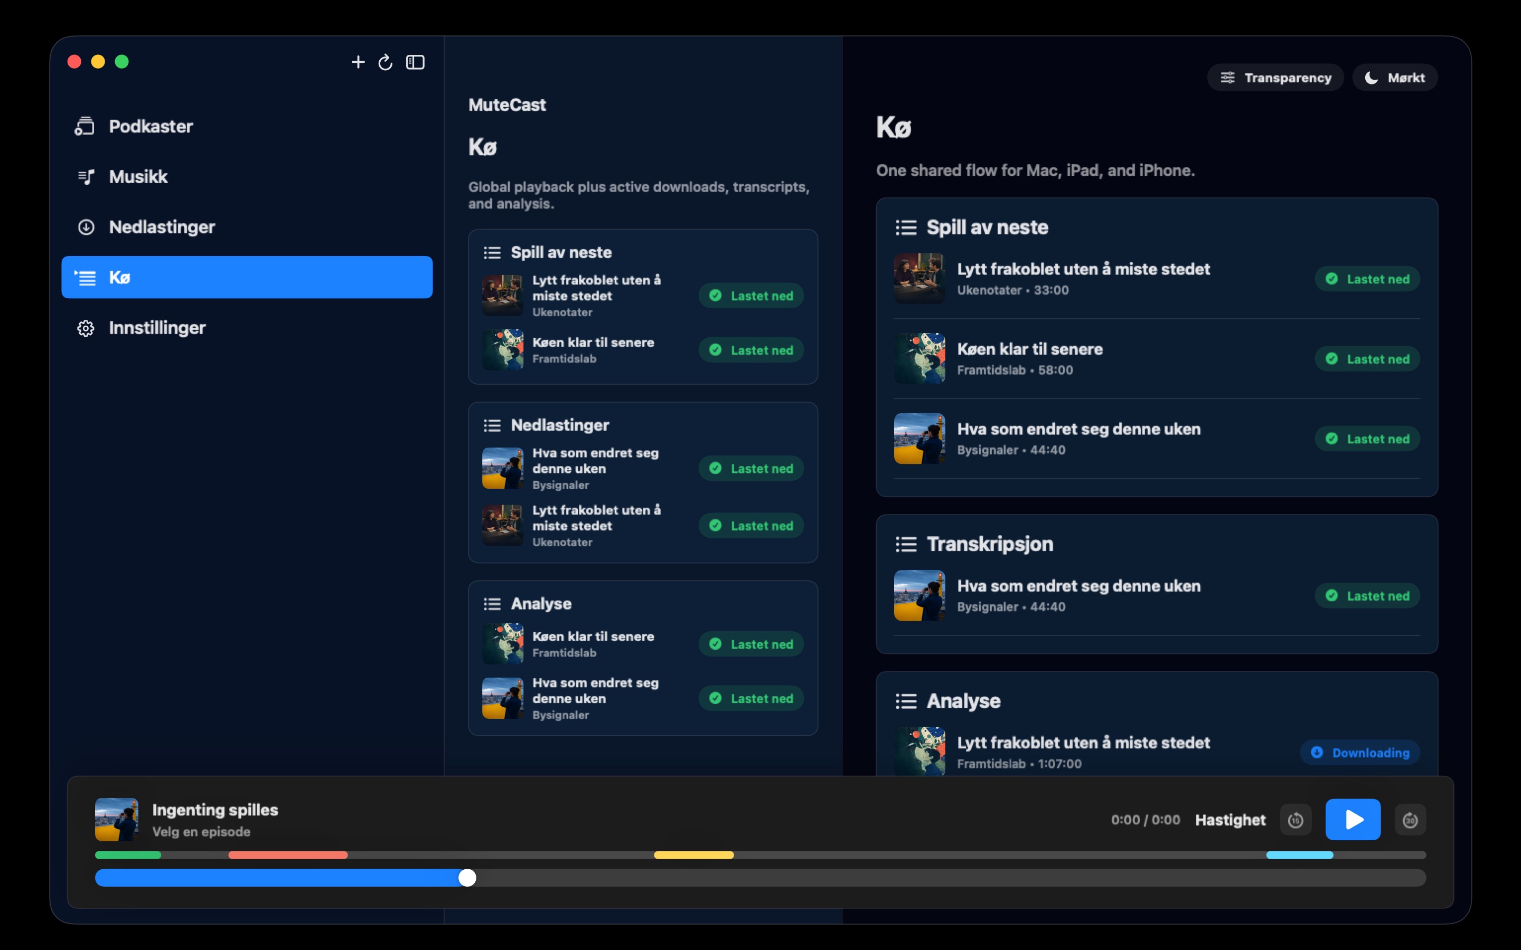Click the moon icon in the Mørkt button
The width and height of the screenshot is (1521, 950).
pos(1372,77)
